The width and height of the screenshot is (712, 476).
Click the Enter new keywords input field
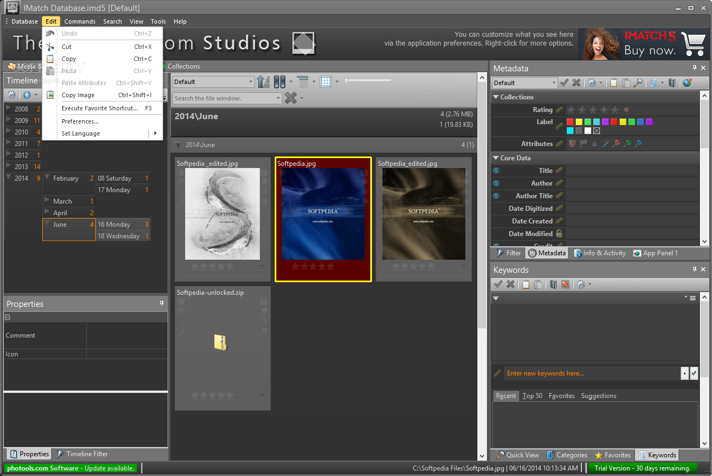pos(592,373)
